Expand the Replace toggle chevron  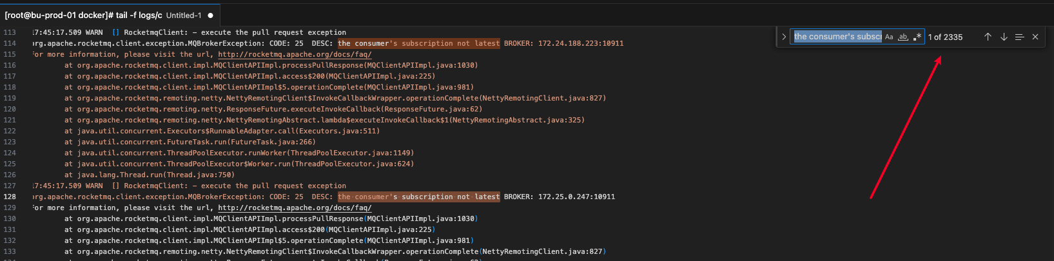tap(783, 37)
